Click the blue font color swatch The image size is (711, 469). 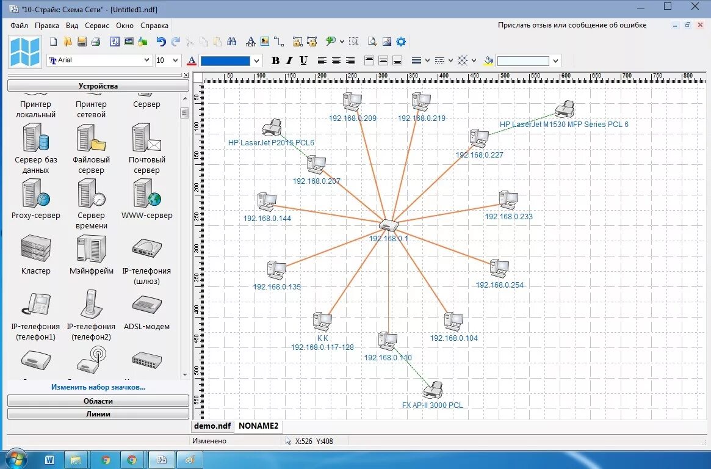click(225, 61)
